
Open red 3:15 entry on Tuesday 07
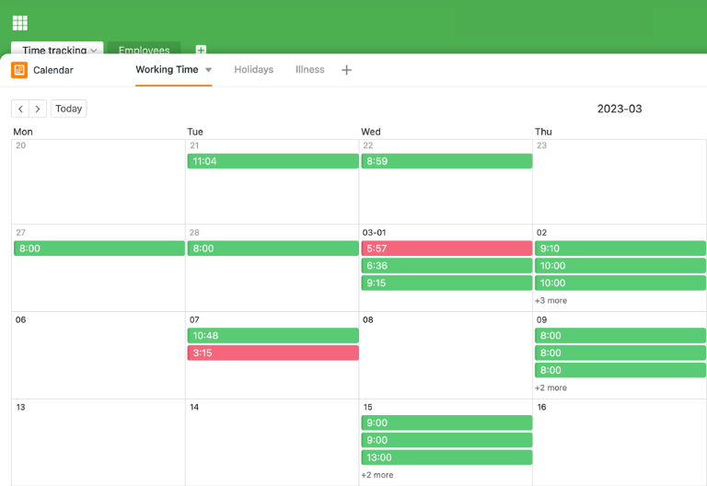[x=272, y=353]
